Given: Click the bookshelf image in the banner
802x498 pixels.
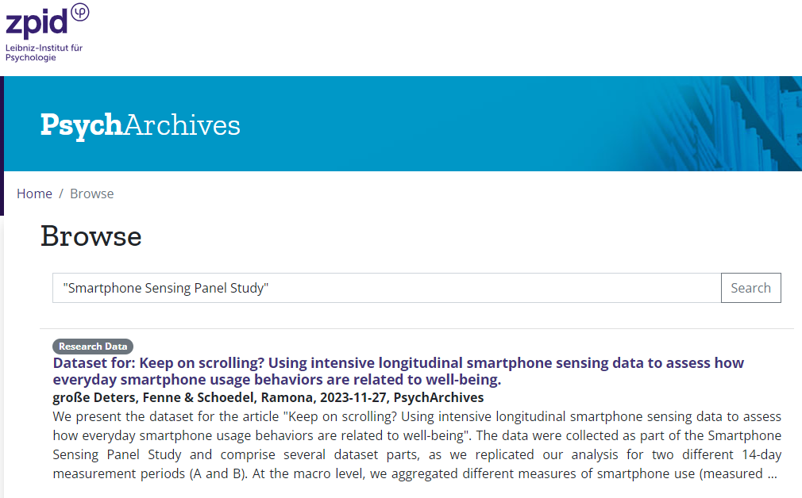Looking at the screenshot, I should (x=727, y=124).
